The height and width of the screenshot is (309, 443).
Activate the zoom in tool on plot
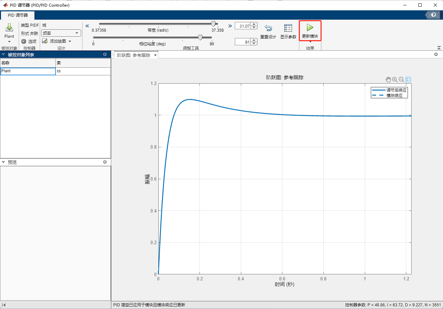point(395,79)
